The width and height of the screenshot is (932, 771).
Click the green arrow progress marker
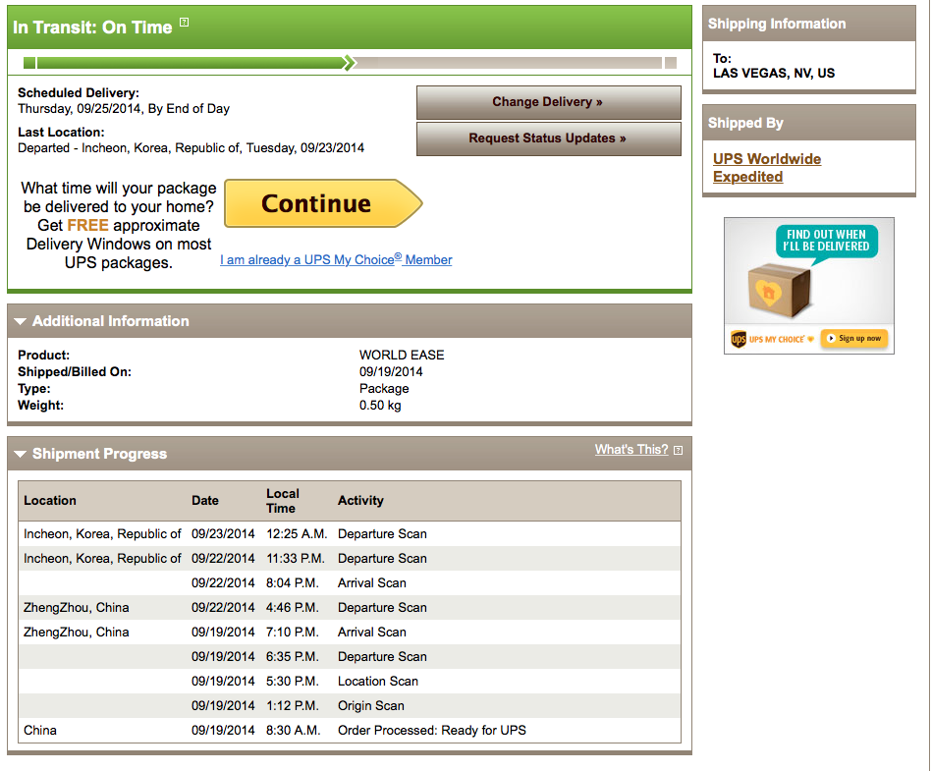350,63
